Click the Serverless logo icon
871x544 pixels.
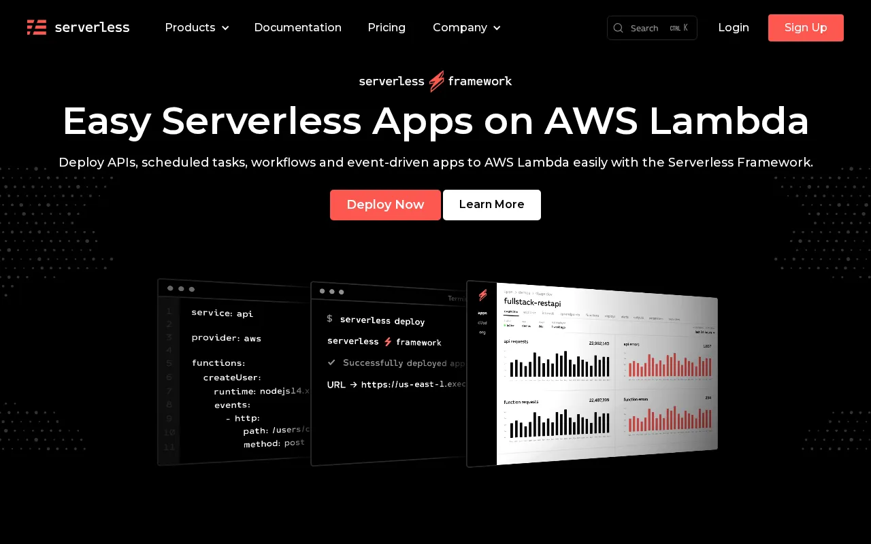point(37,27)
